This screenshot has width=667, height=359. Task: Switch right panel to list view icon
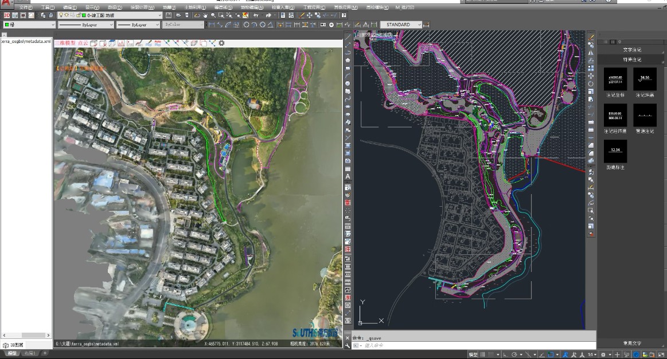[x=606, y=42]
